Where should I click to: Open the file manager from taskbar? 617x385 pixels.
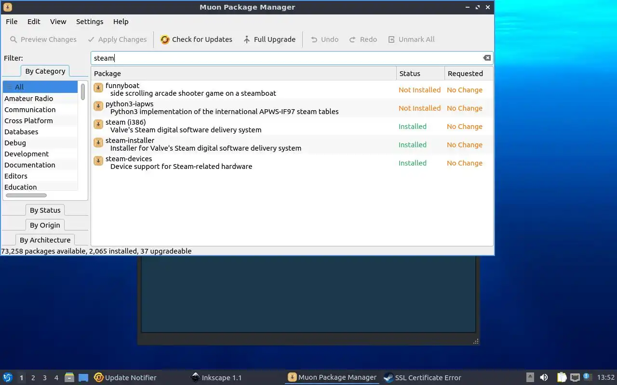(69, 378)
